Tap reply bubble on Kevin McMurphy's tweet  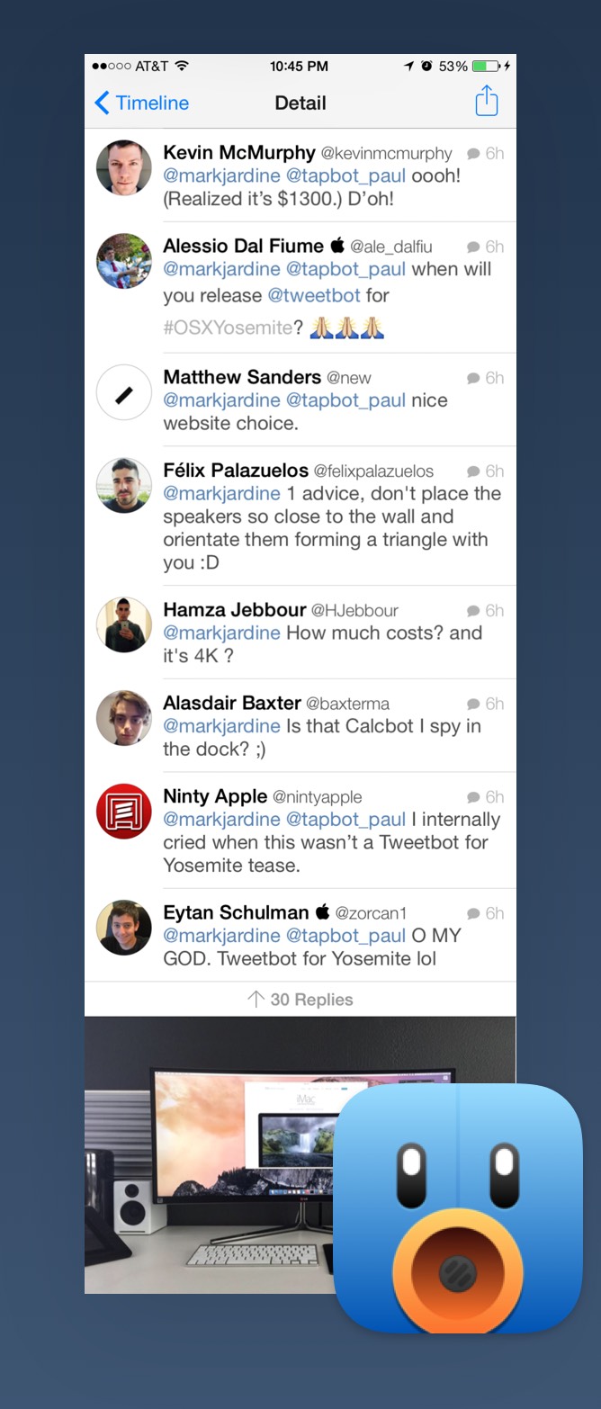tap(474, 154)
